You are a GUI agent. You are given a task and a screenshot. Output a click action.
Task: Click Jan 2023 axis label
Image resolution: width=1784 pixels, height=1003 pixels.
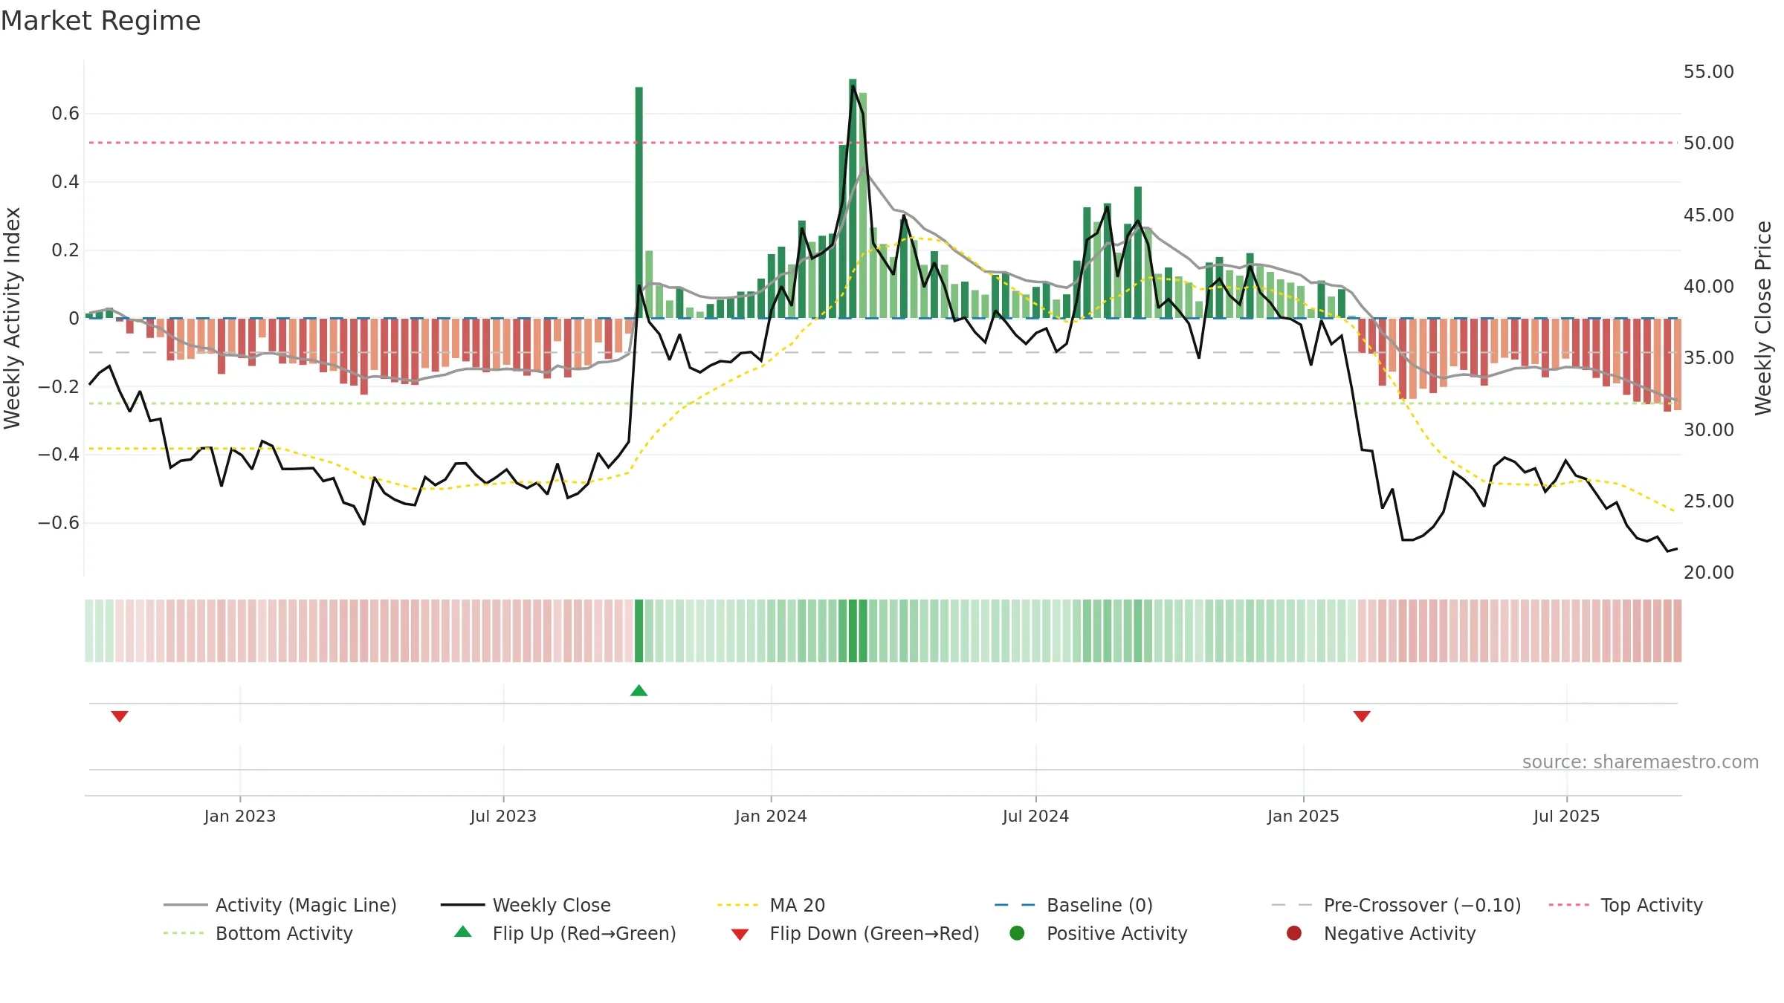[240, 817]
